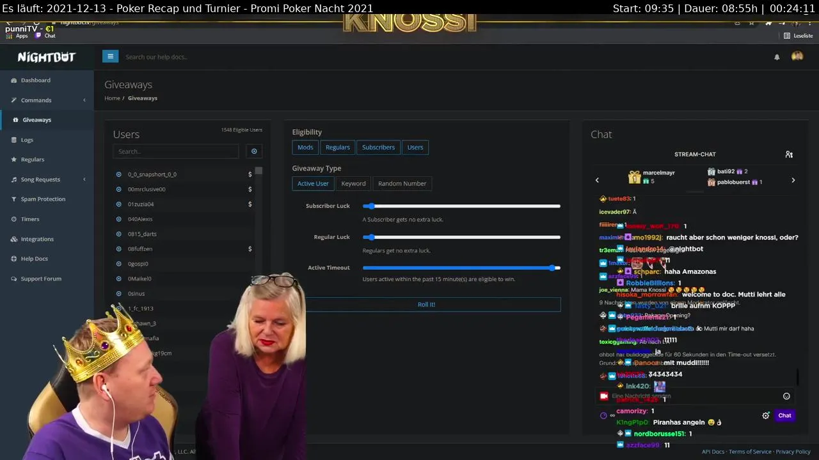Open Leseliste in the bookmarks bar
The height and width of the screenshot is (460, 819).
pos(799,36)
